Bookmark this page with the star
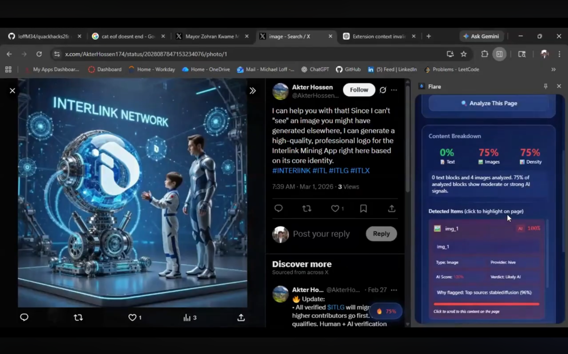This screenshot has width=568, height=354. click(x=464, y=54)
